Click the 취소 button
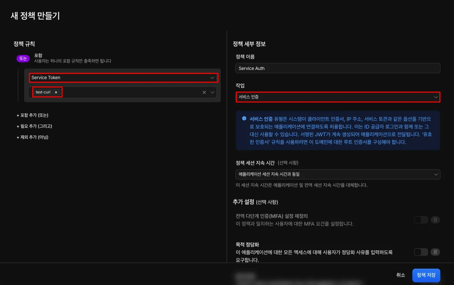 coord(401,275)
